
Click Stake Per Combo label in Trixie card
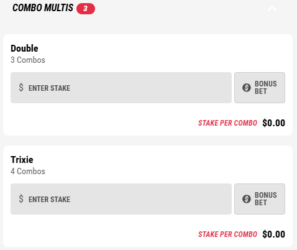pos(227,234)
